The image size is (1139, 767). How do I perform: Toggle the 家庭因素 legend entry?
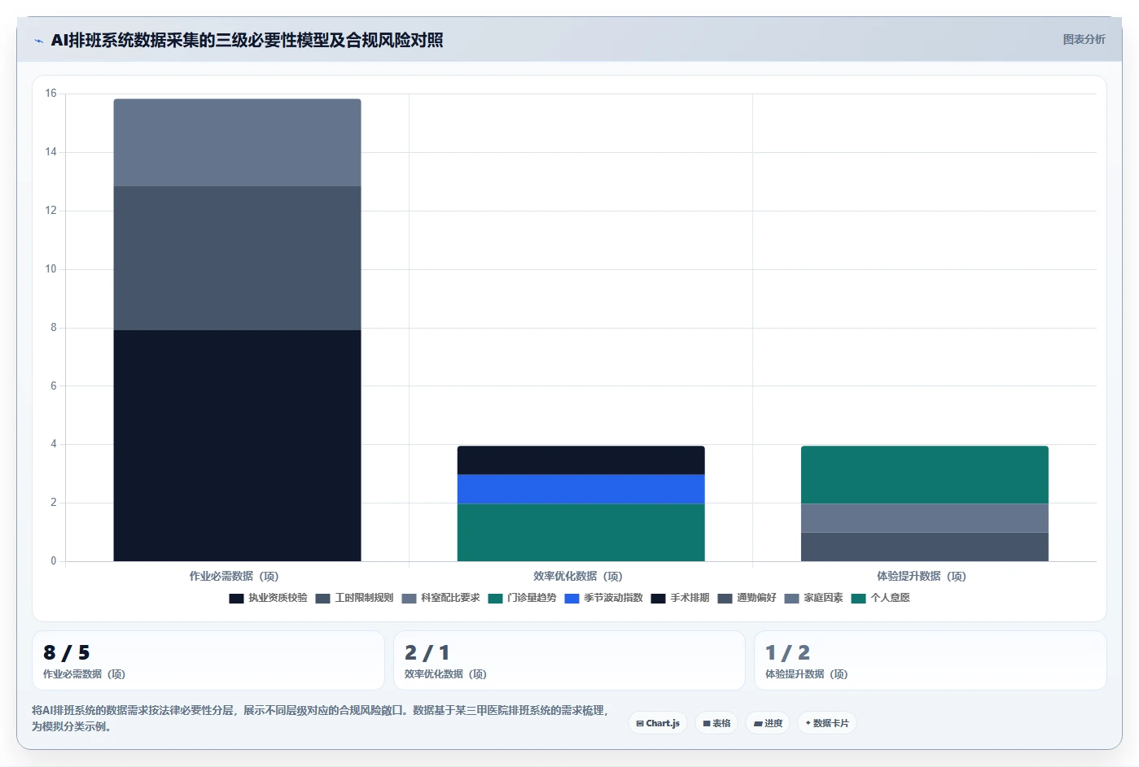pos(813,598)
